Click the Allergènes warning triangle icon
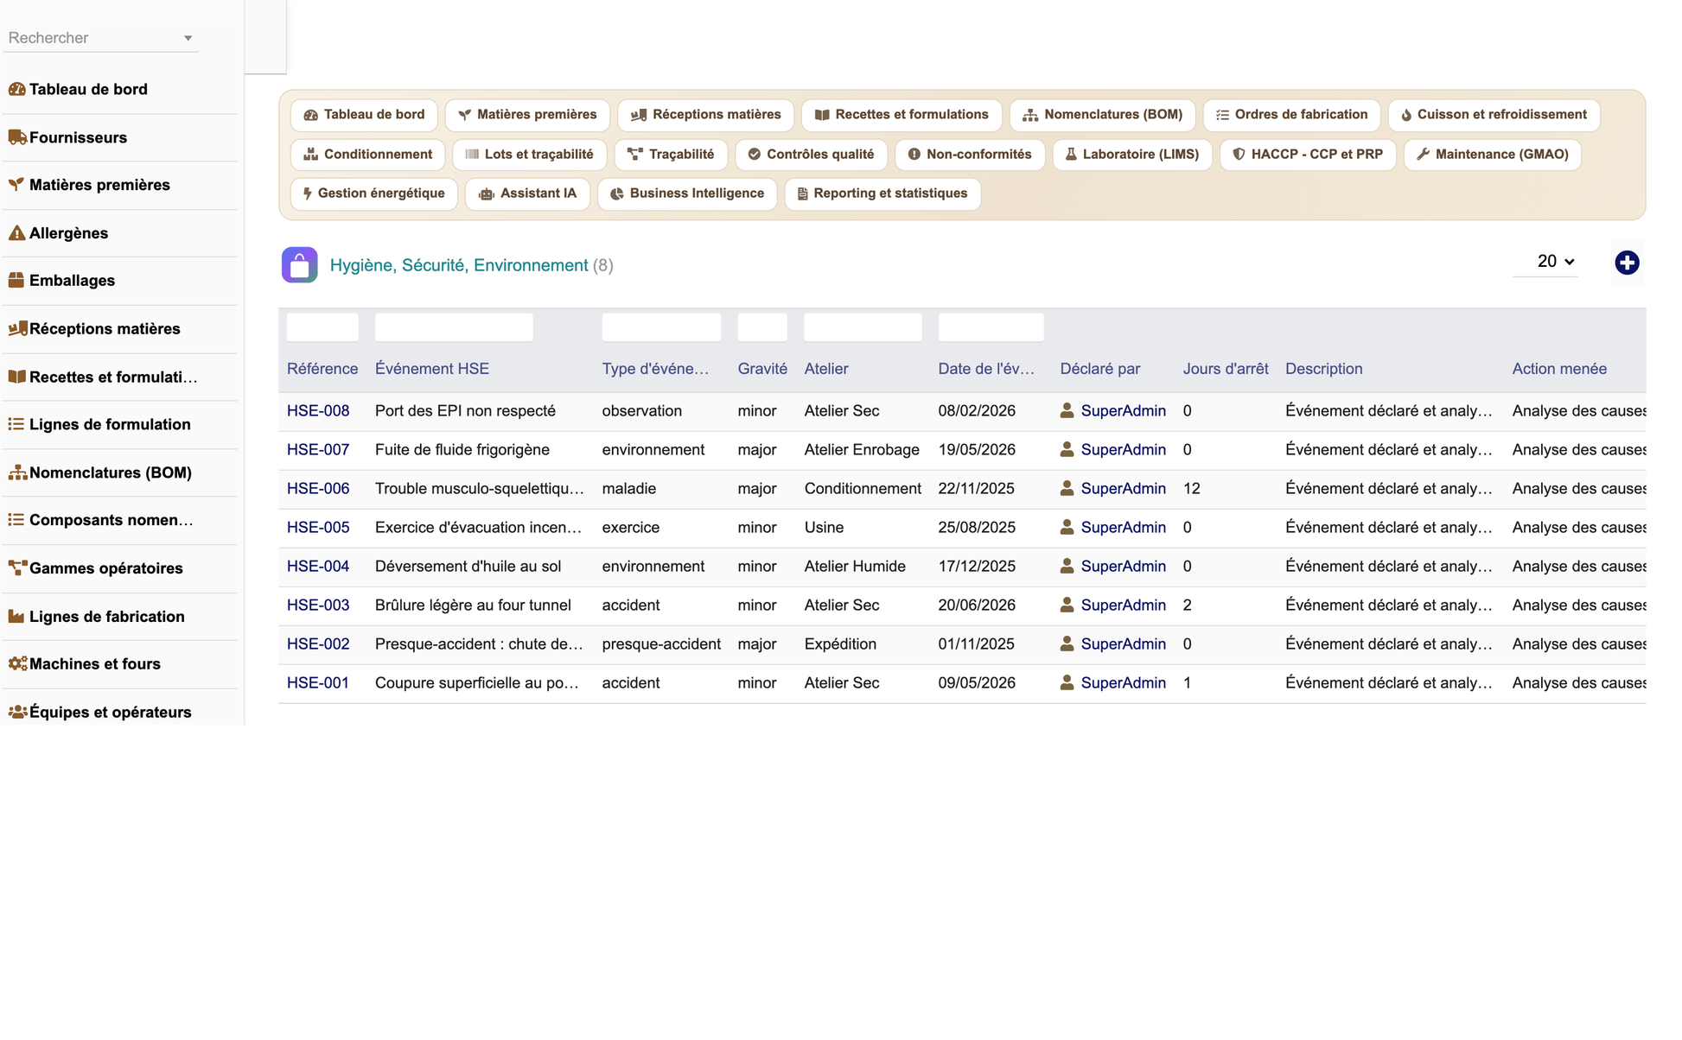 click(16, 233)
